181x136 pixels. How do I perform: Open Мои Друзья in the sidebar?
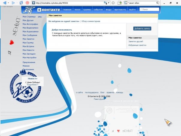28,20
